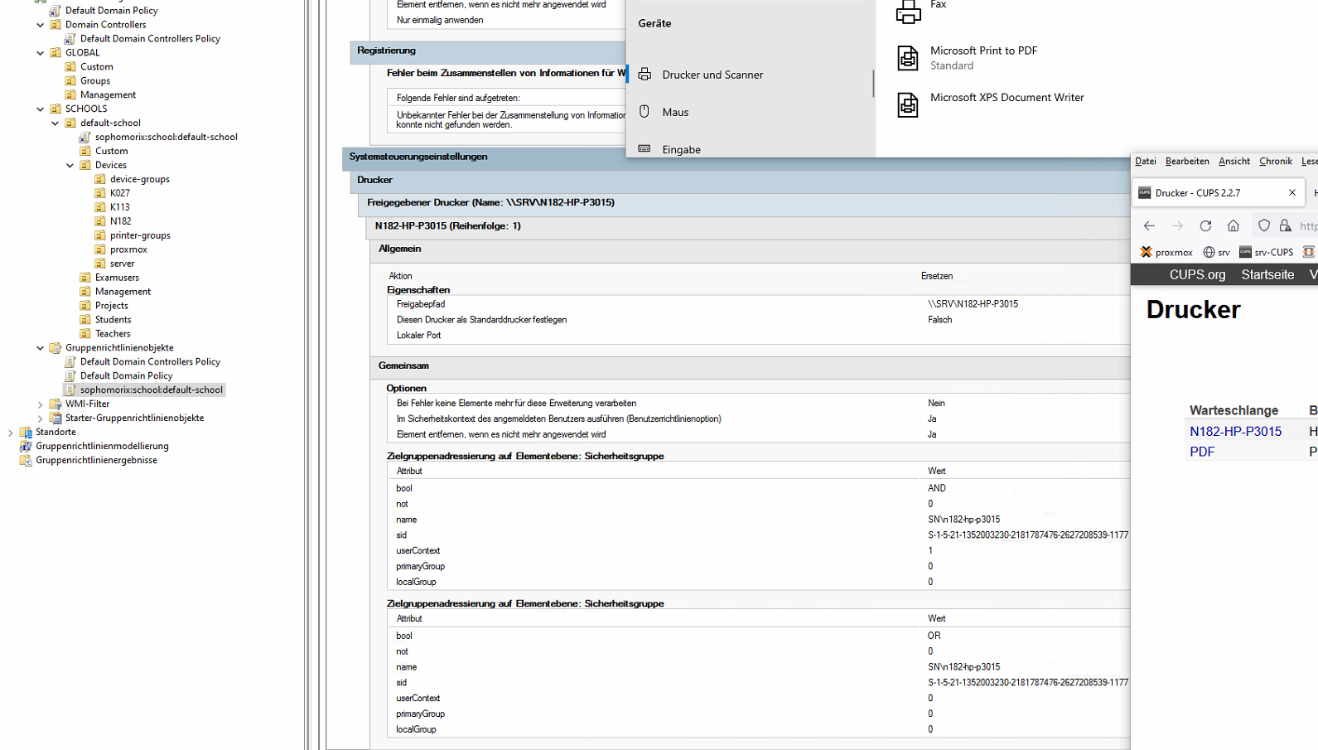The height and width of the screenshot is (750, 1318).
Task: Select the Projects organizational unit
Action: point(111,306)
